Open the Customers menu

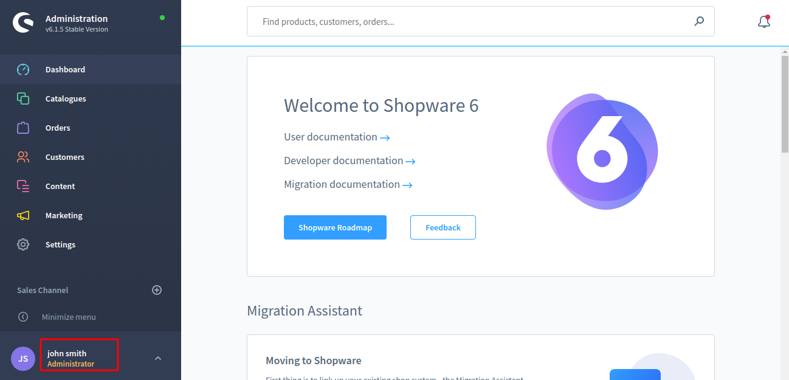[91, 157]
